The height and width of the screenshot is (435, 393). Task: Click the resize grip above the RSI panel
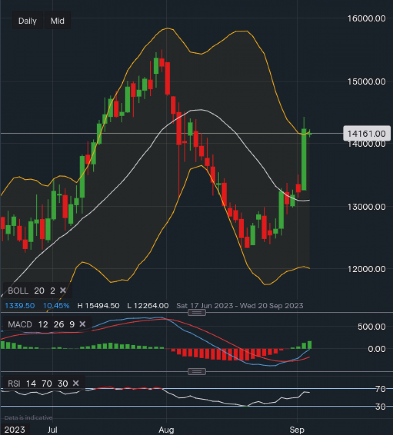(196, 371)
